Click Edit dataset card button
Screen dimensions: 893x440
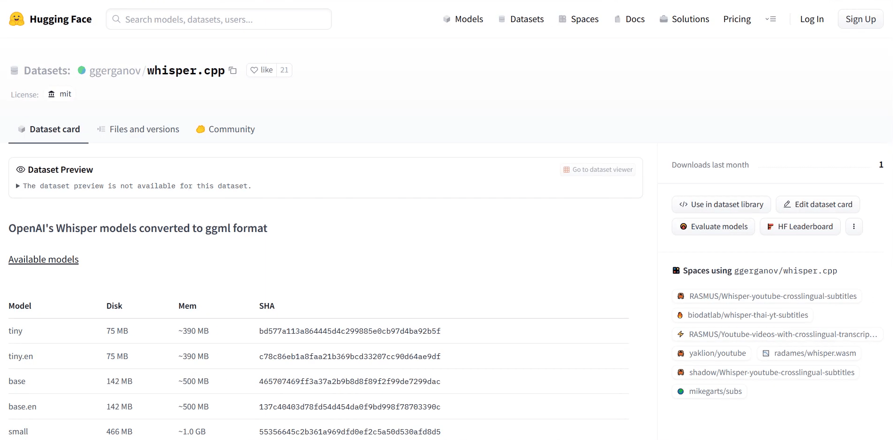click(817, 204)
